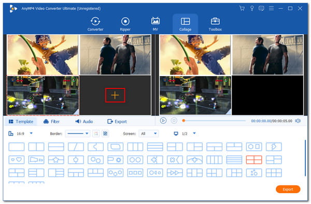Select the two equal circles template
Screen dimensions: 311x204
click(x=135, y=159)
